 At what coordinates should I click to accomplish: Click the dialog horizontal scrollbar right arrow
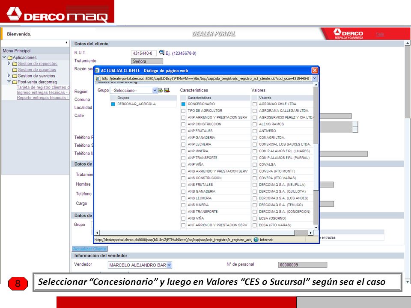(x=311, y=233)
